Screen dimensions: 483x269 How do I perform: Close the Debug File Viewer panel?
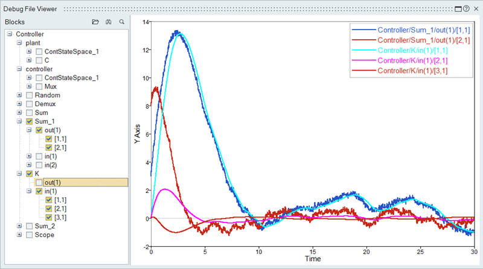point(475,9)
